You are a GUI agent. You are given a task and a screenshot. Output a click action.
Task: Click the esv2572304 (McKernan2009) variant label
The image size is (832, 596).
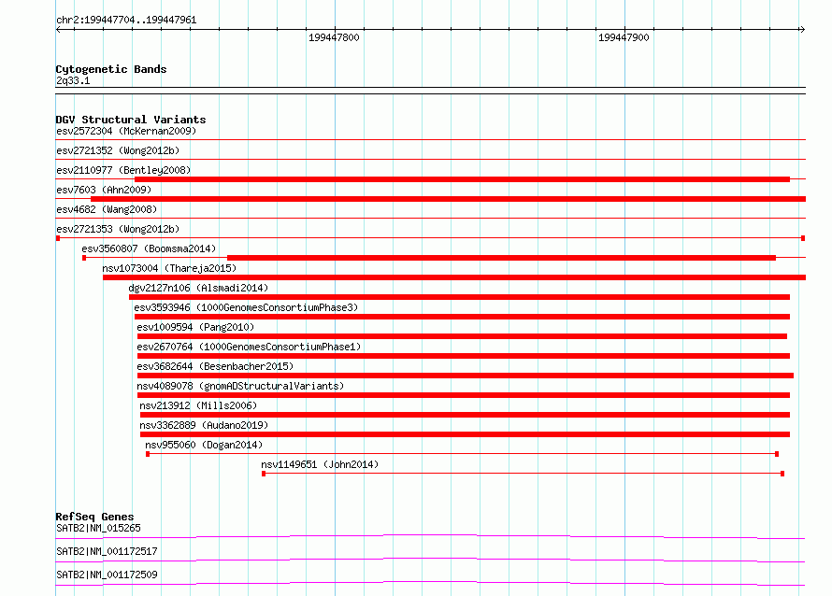pos(126,131)
